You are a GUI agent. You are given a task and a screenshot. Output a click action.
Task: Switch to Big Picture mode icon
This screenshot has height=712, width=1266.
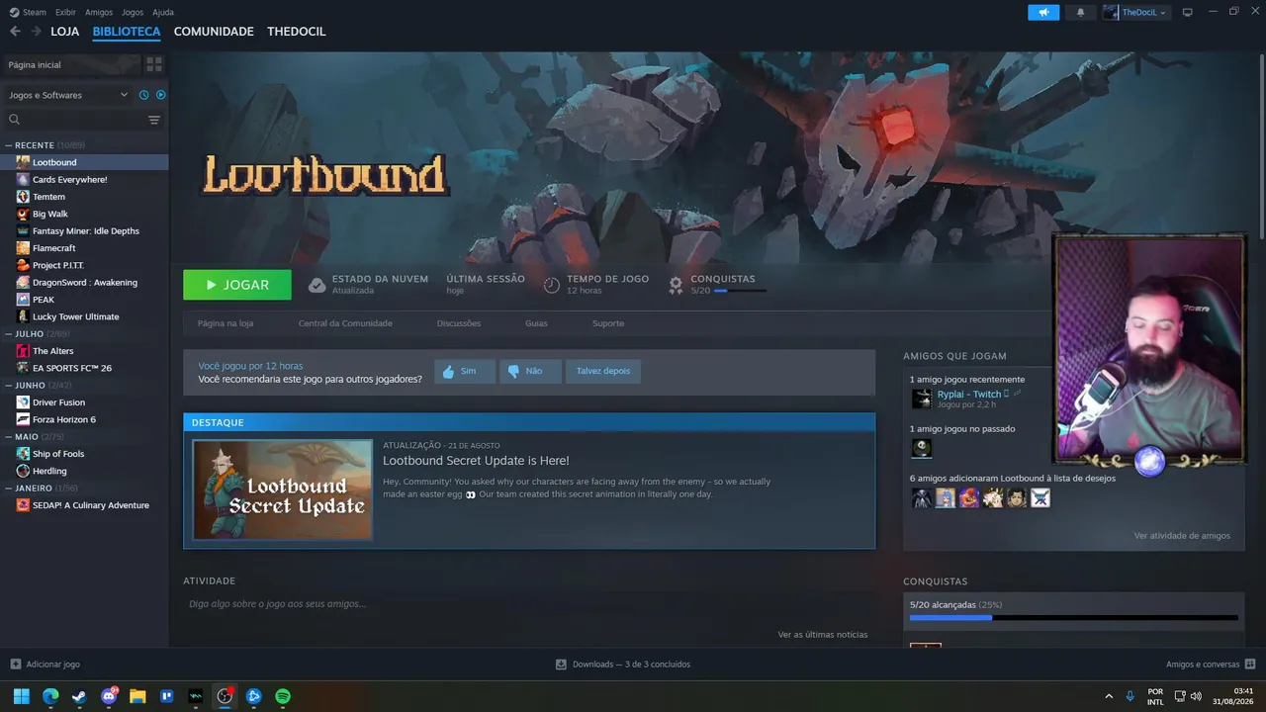tap(1188, 12)
